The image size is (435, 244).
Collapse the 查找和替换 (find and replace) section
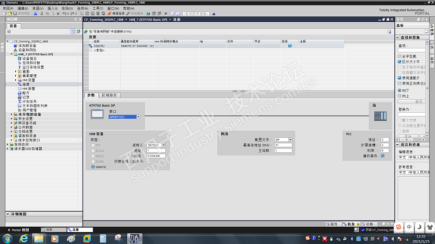click(x=397, y=37)
